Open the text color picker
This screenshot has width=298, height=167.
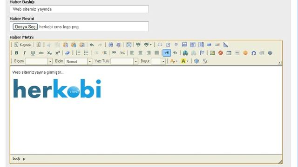(x=174, y=61)
